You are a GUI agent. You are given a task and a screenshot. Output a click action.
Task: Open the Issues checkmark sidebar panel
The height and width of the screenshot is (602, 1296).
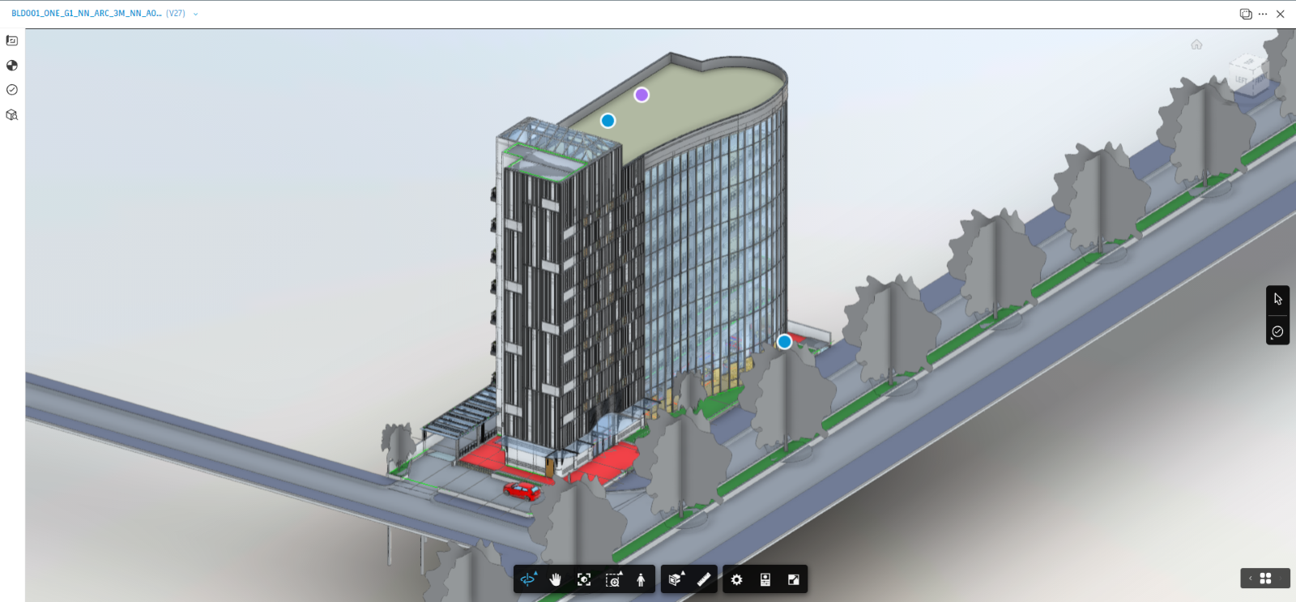(x=12, y=90)
